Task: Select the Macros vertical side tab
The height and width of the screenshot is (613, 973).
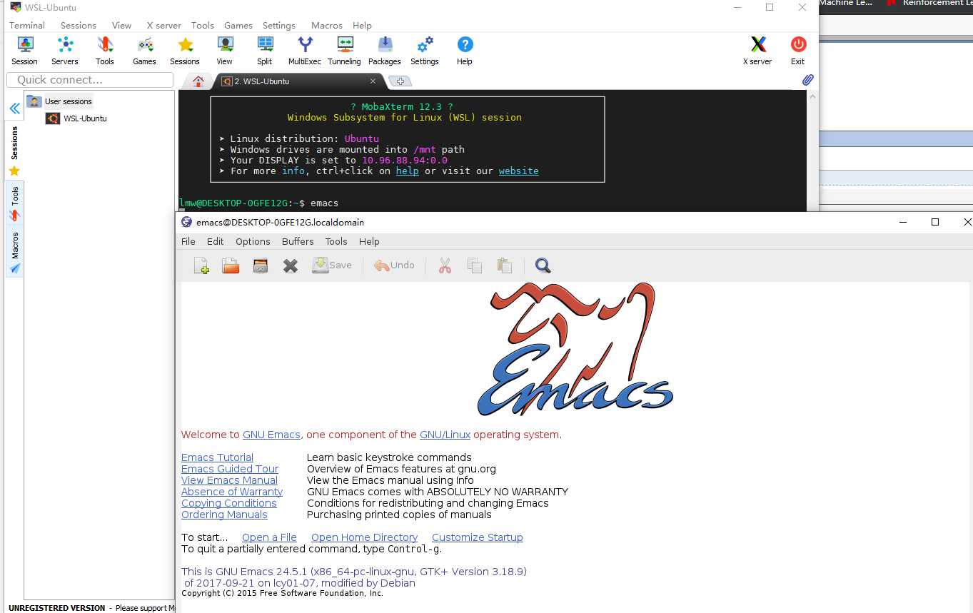Action: [14, 253]
